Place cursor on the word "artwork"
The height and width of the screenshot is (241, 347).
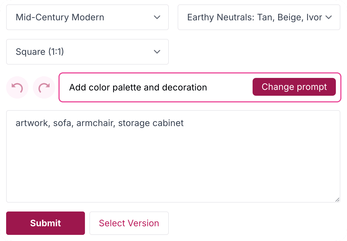(x=32, y=123)
